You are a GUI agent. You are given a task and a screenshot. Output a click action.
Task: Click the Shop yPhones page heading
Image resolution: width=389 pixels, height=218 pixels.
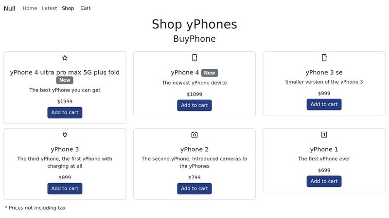point(194,24)
